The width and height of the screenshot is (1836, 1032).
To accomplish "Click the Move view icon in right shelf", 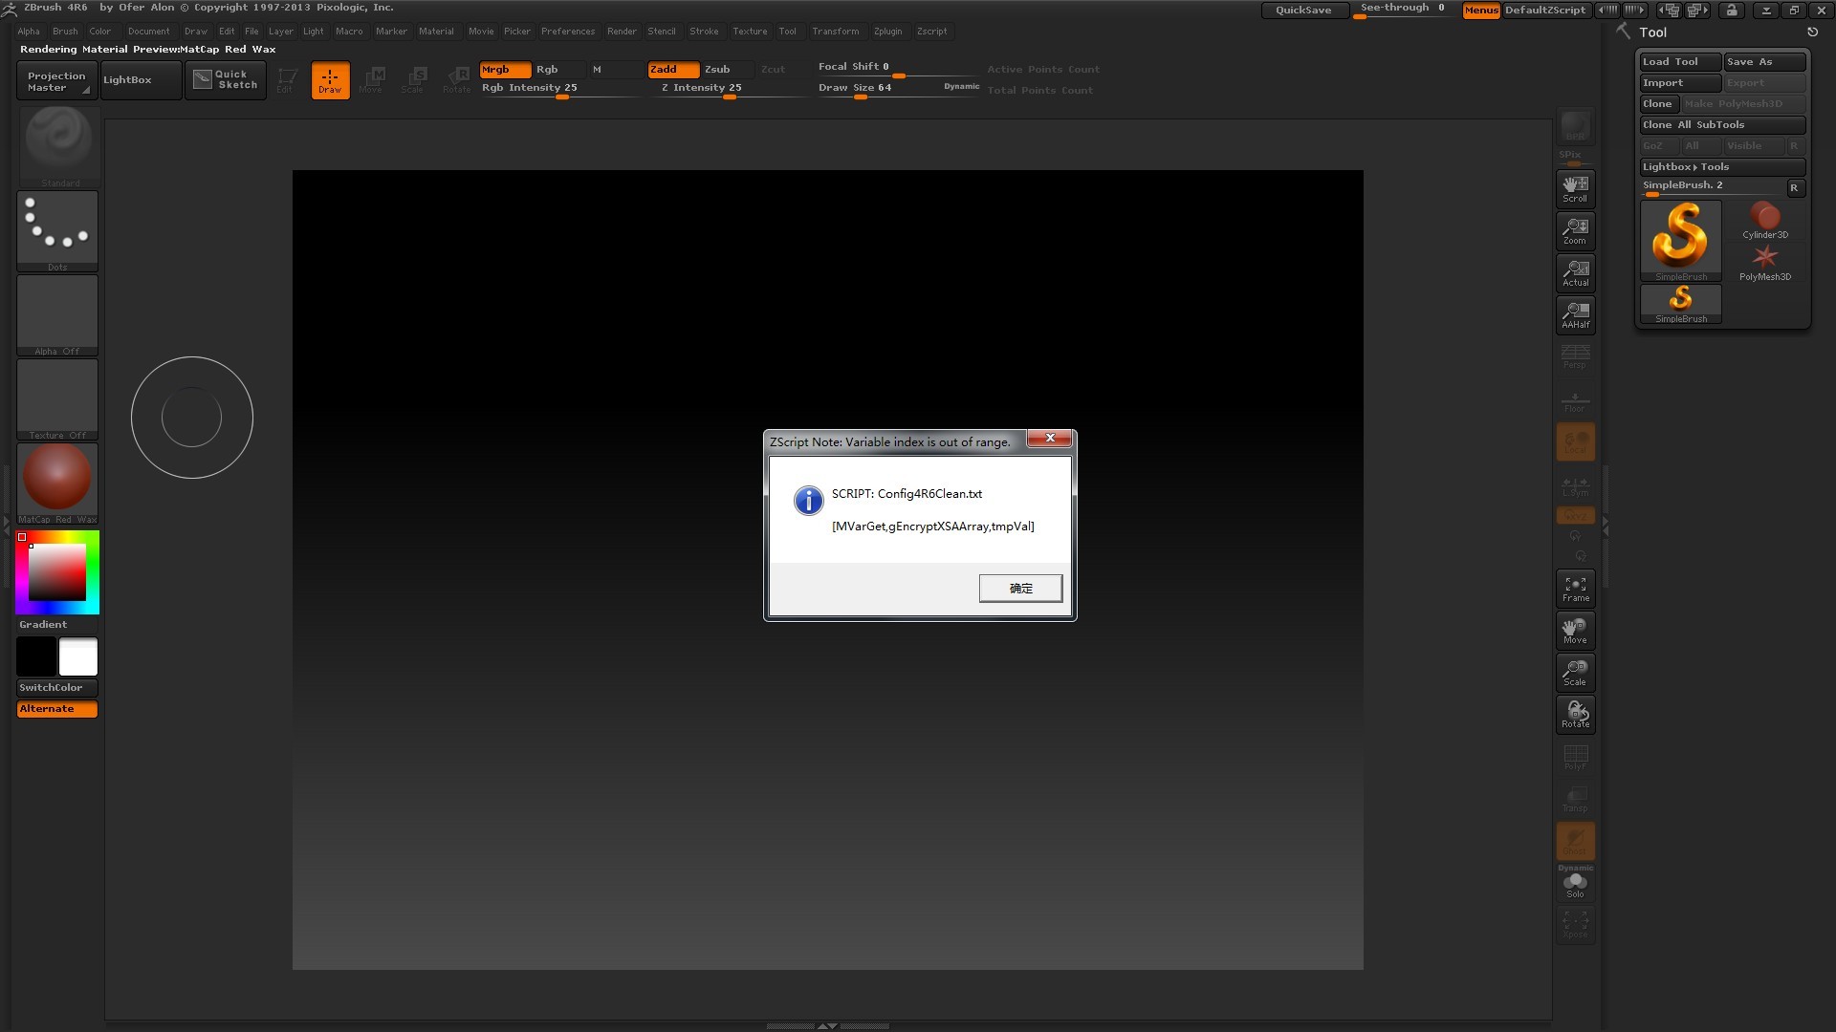I will pyautogui.click(x=1575, y=631).
